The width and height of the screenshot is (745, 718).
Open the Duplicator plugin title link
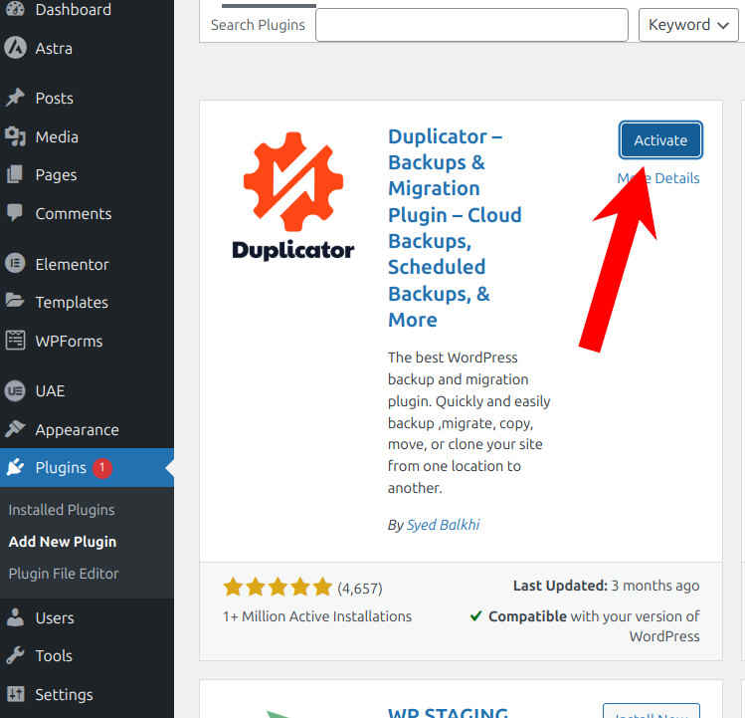455,228
